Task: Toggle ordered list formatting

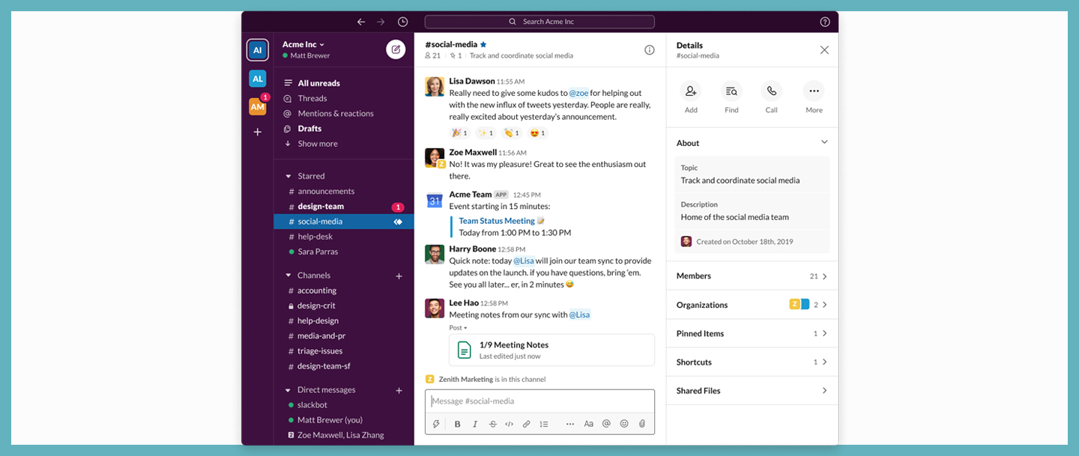Action: pyautogui.click(x=544, y=424)
